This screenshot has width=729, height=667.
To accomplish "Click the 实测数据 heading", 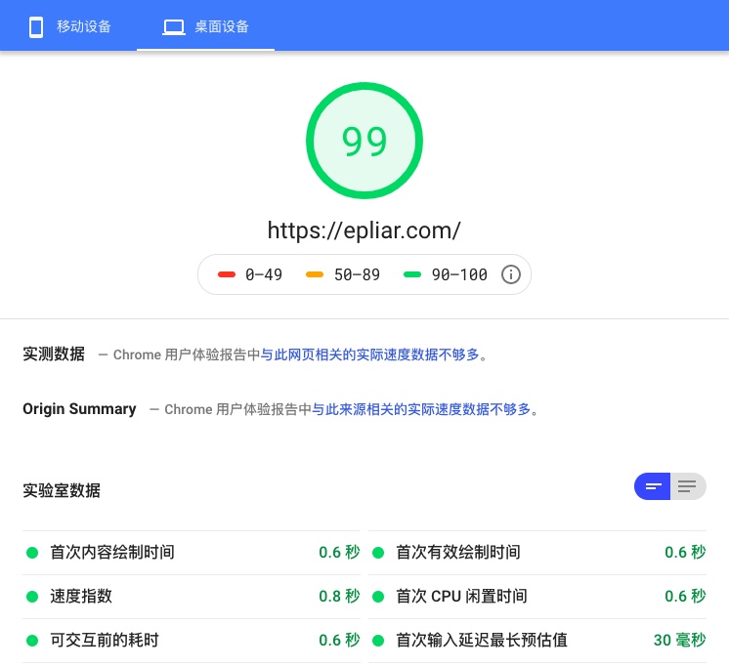I will click(x=54, y=354).
